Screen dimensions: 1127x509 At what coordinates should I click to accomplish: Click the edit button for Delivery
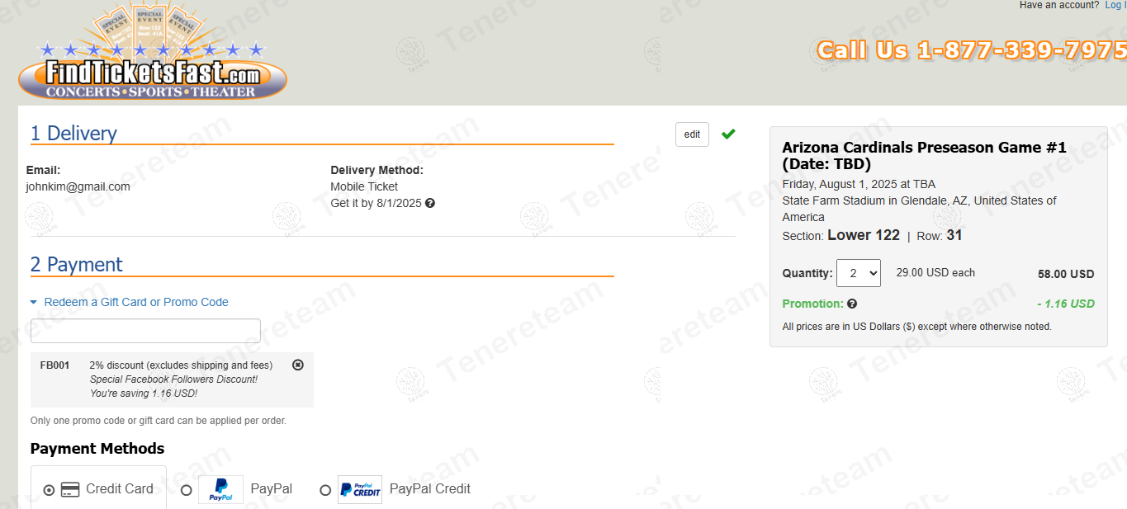(x=692, y=134)
